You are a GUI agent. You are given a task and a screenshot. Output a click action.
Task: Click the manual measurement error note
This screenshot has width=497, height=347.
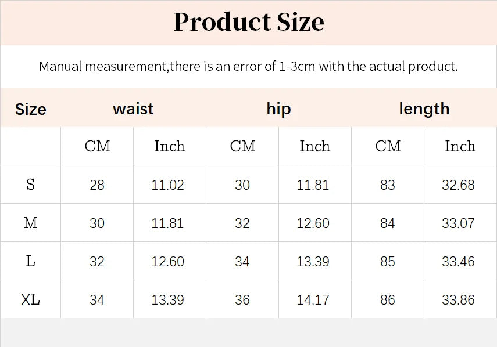(x=248, y=66)
